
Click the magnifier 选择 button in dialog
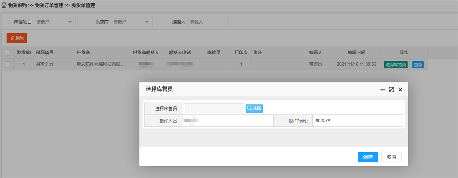[x=254, y=108]
